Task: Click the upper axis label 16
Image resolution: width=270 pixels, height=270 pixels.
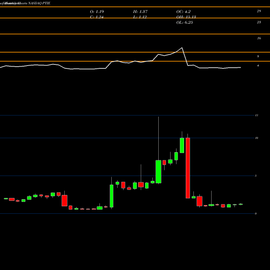Action: [x=259, y=38]
